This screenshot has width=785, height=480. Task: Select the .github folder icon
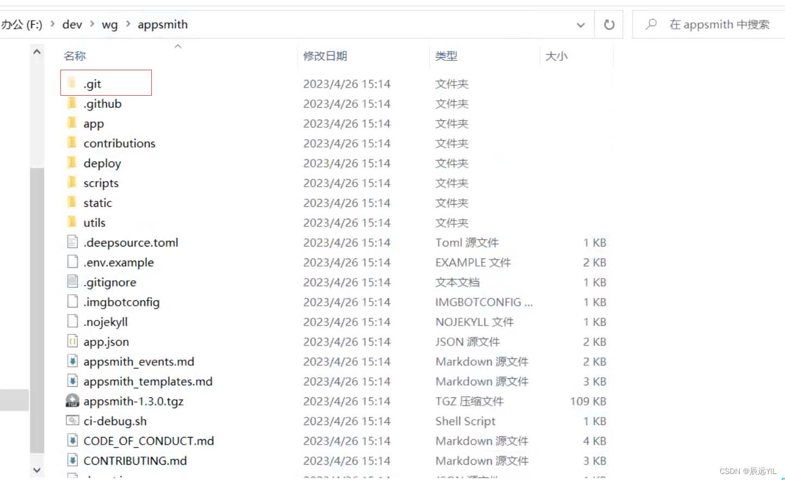tap(72, 103)
